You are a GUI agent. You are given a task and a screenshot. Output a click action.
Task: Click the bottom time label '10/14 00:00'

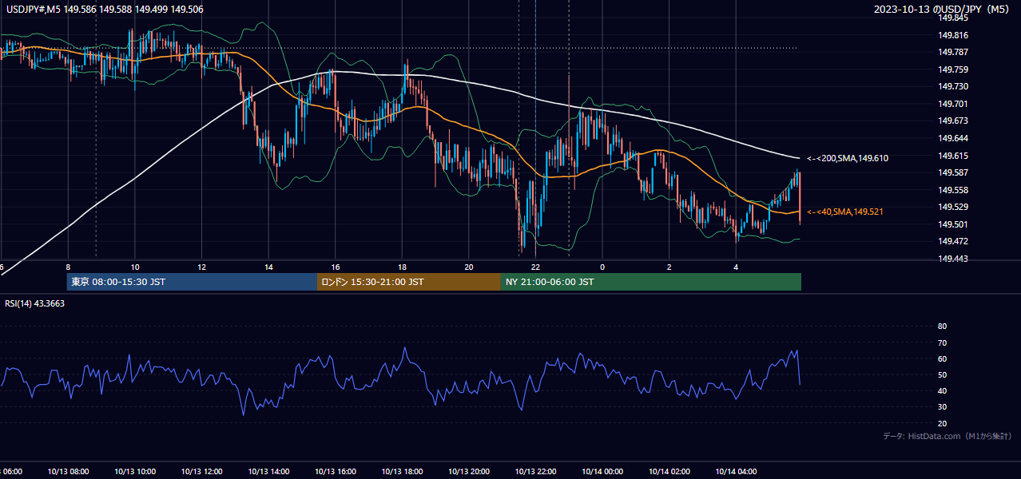point(602,472)
